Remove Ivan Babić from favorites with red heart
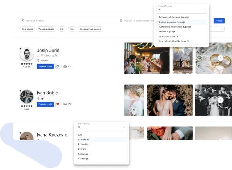 [x=58, y=104]
